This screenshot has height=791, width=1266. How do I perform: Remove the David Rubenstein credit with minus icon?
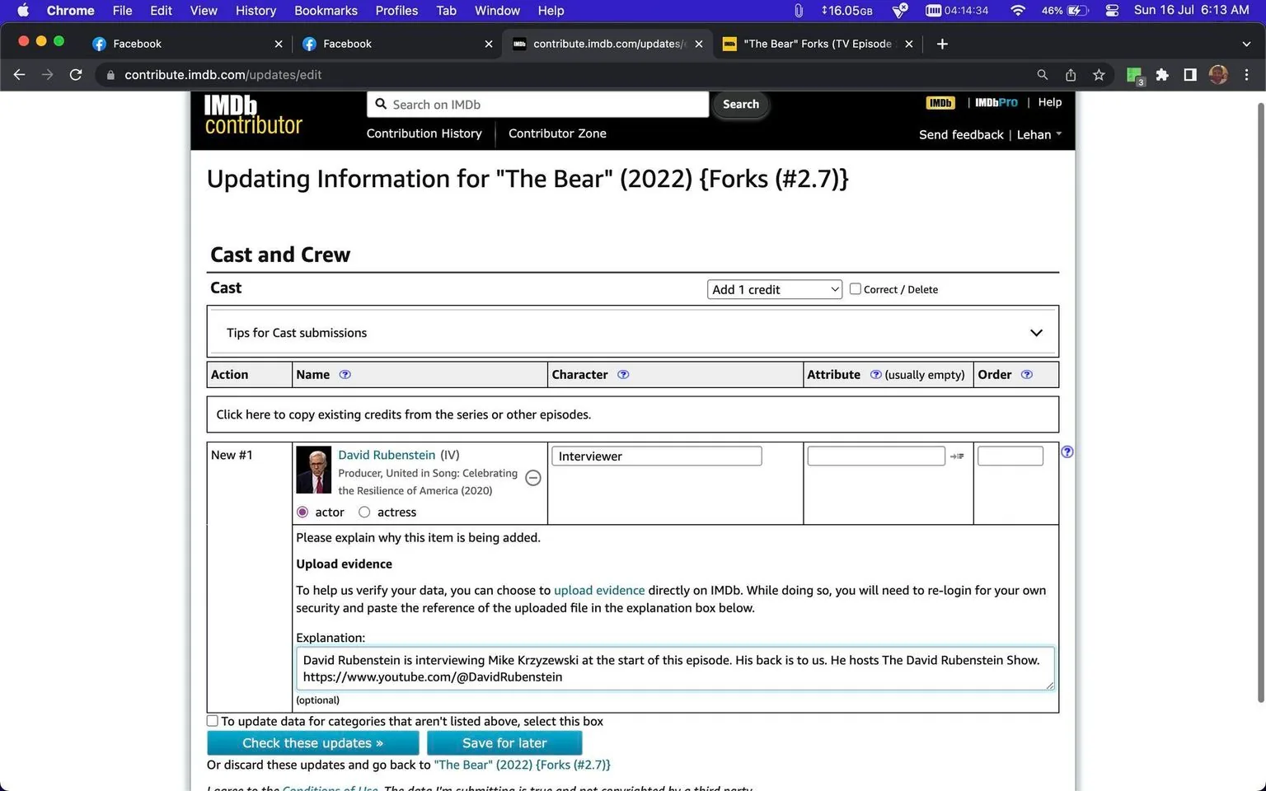(532, 477)
